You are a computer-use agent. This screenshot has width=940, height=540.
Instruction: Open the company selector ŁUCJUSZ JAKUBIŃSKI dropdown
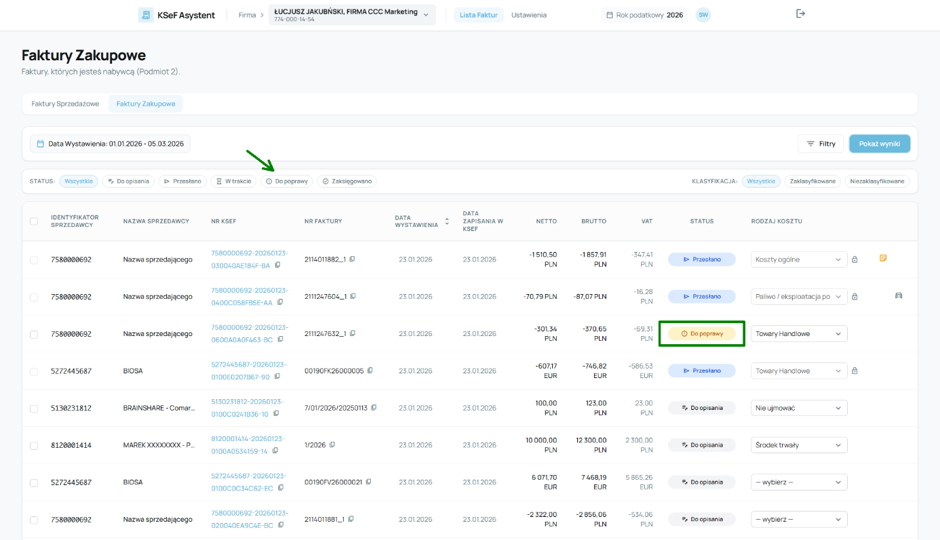pyautogui.click(x=352, y=15)
